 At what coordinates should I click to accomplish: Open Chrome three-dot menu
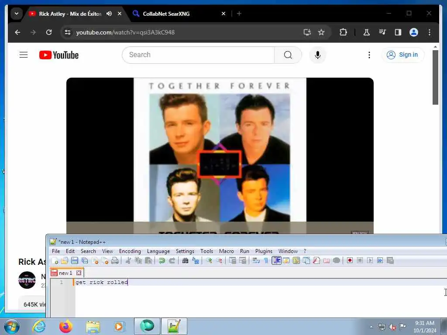tap(430, 32)
